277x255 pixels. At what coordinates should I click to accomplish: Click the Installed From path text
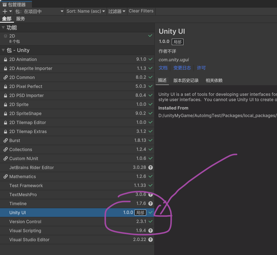(218, 115)
